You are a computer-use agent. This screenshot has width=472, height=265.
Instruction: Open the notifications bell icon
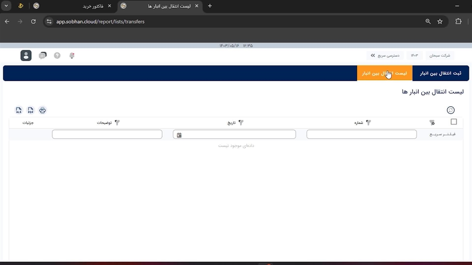click(72, 56)
